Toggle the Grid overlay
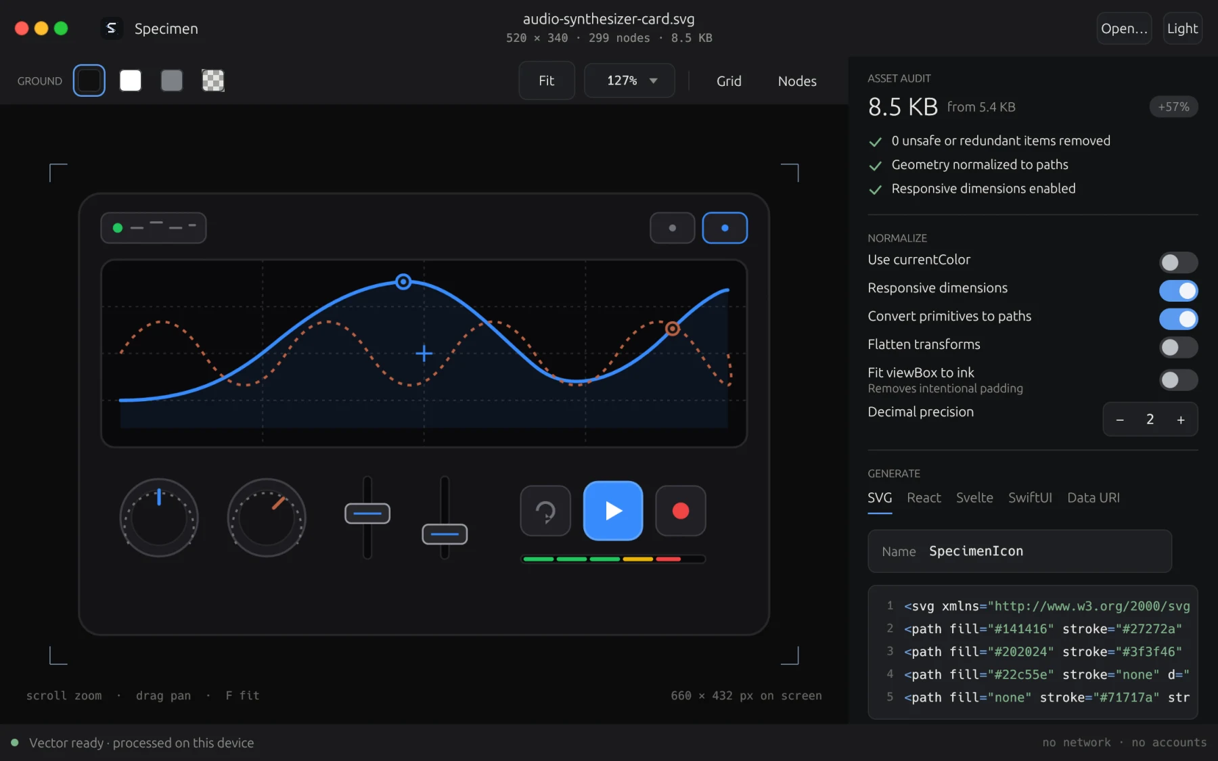1218x761 pixels. 729,81
